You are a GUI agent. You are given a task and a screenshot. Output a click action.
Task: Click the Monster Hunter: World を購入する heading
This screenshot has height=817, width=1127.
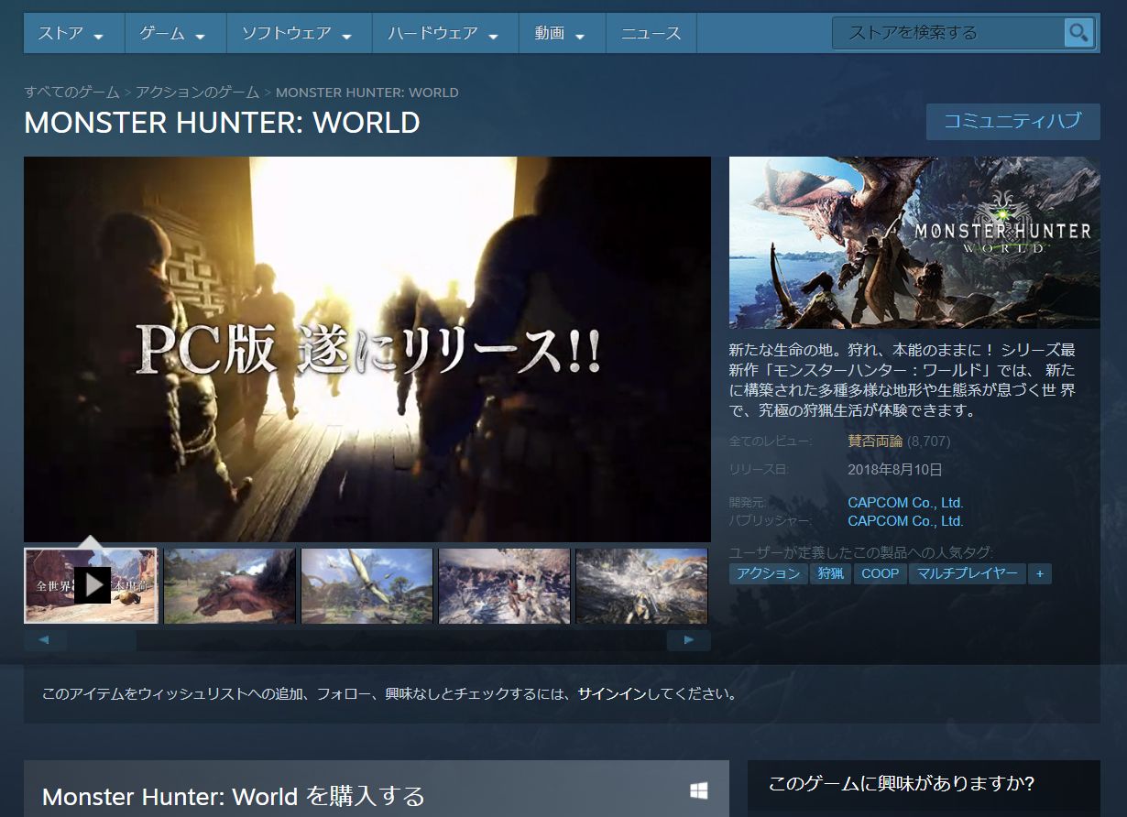234,796
